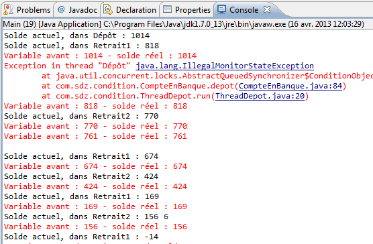Click the Problems tab warning icon
Screen dimensions: 373x244
point(8,10)
